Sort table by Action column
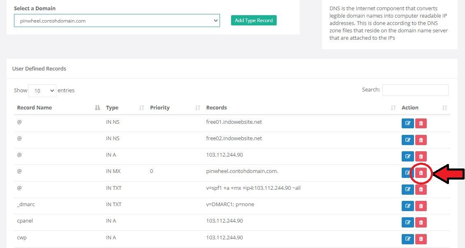465x248 pixels. [410, 107]
